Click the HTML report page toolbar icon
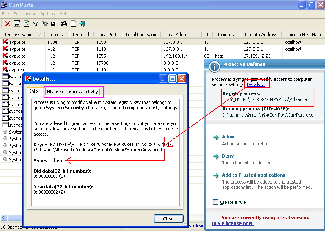 coord(73,24)
